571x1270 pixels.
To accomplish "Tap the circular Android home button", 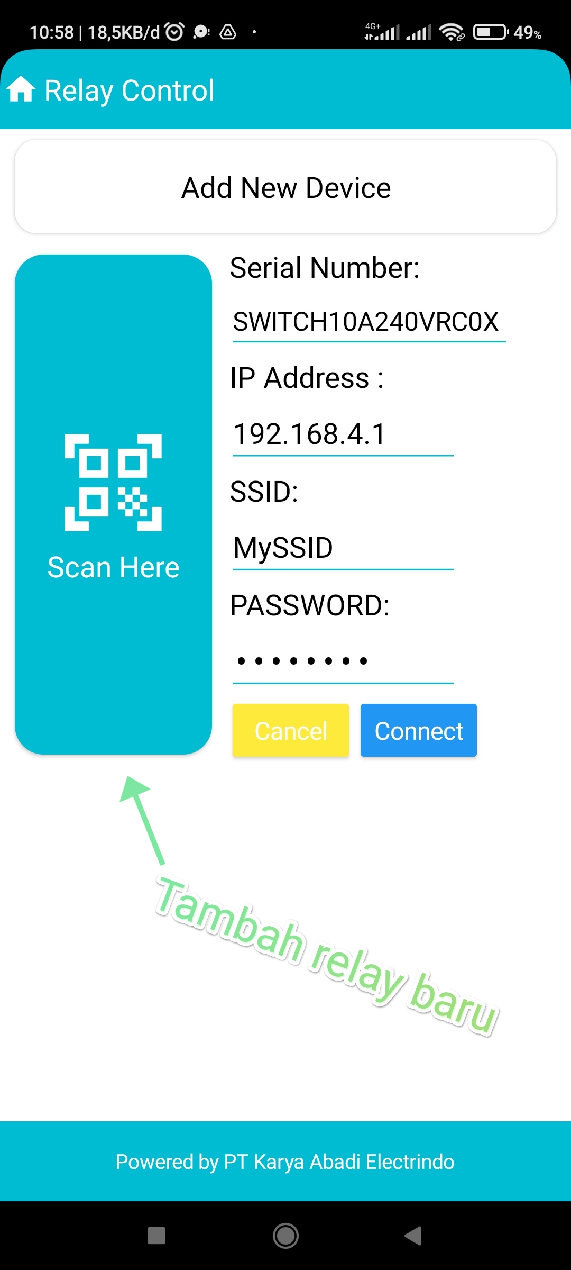I will coord(285,1236).
